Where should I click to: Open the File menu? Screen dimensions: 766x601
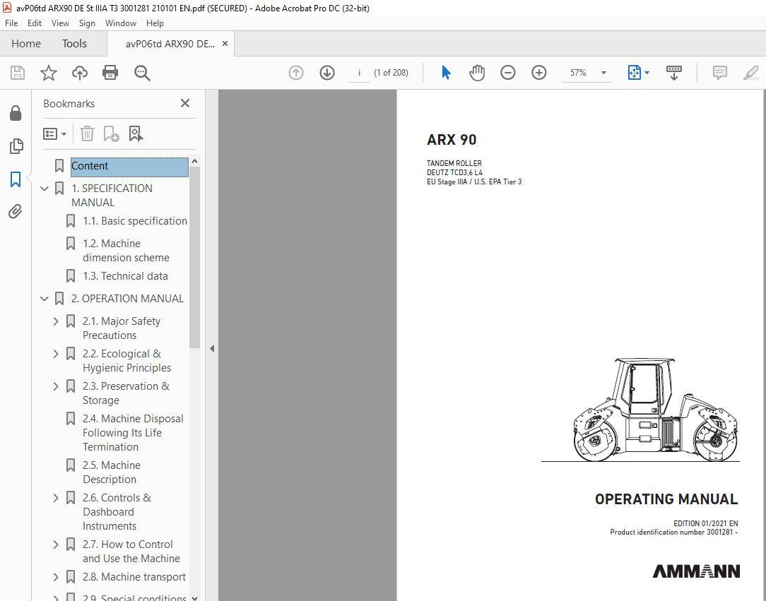[x=11, y=23]
